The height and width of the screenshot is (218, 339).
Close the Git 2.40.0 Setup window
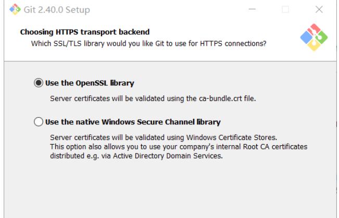click(319, 10)
